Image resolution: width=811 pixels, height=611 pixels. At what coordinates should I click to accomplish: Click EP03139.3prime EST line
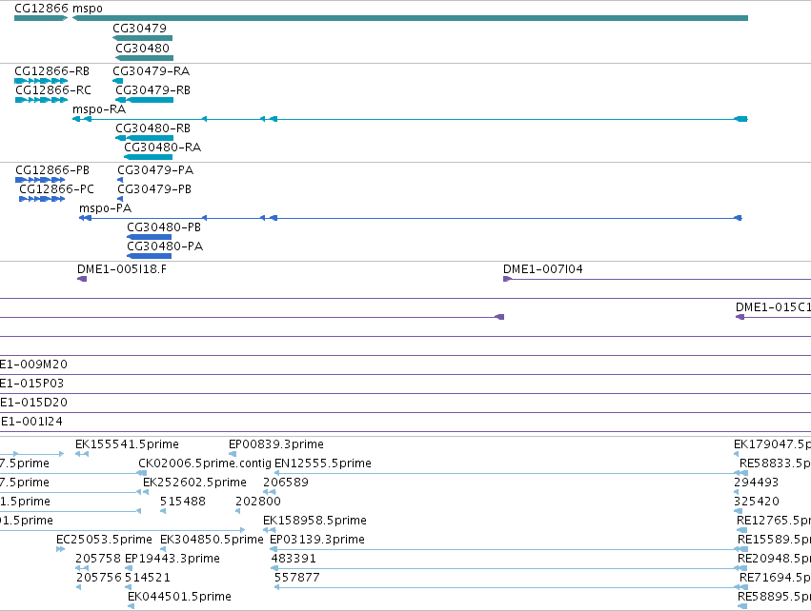(509, 549)
